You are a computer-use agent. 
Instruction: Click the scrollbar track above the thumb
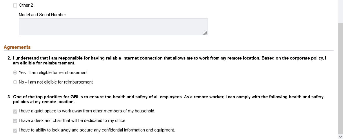pos(340,11)
